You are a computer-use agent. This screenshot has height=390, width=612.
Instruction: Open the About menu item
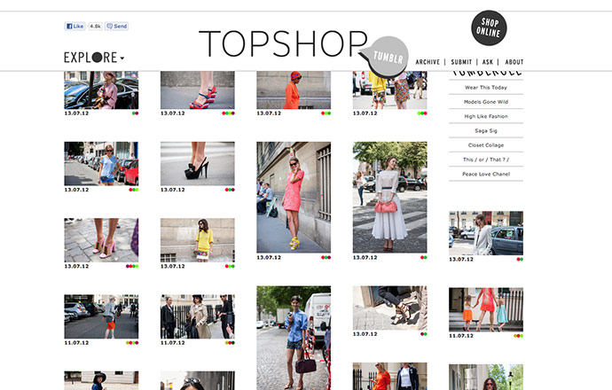coord(514,62)
